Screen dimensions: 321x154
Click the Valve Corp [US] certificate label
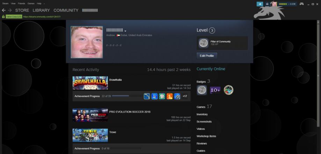(14, 16)
